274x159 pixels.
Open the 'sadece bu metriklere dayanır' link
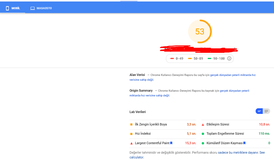[x=238, y=152]
